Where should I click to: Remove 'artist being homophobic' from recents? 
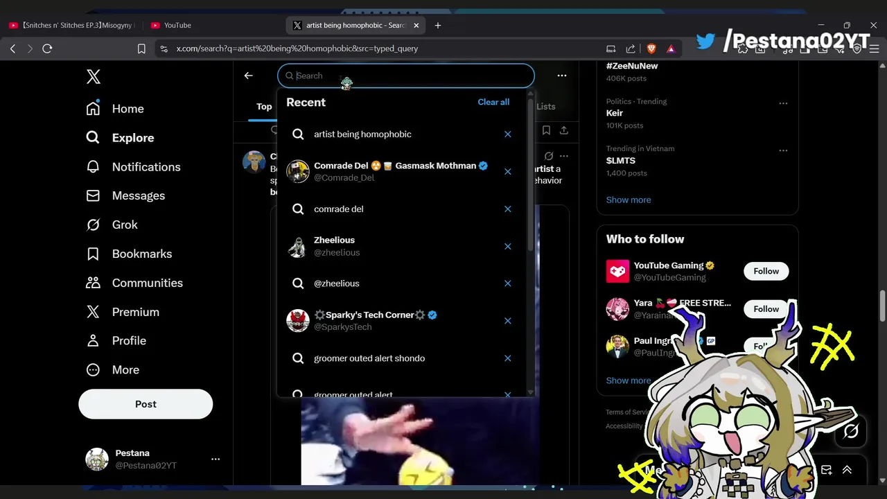click(508, 134)
